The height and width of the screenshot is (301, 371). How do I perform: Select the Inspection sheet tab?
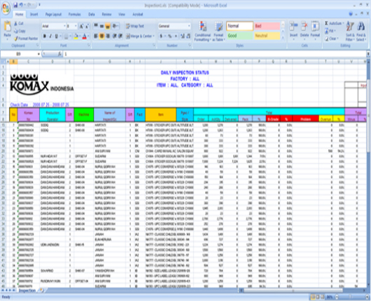(27, 290)
